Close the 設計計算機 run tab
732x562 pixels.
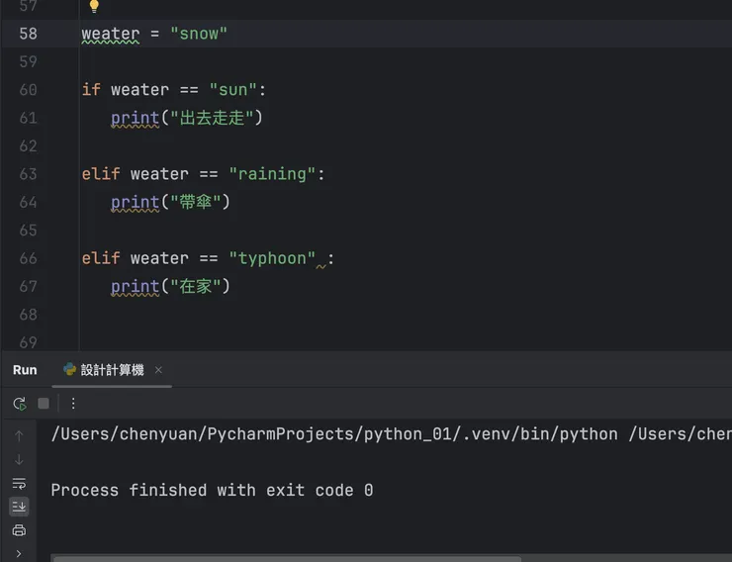[x=158, y=370]
